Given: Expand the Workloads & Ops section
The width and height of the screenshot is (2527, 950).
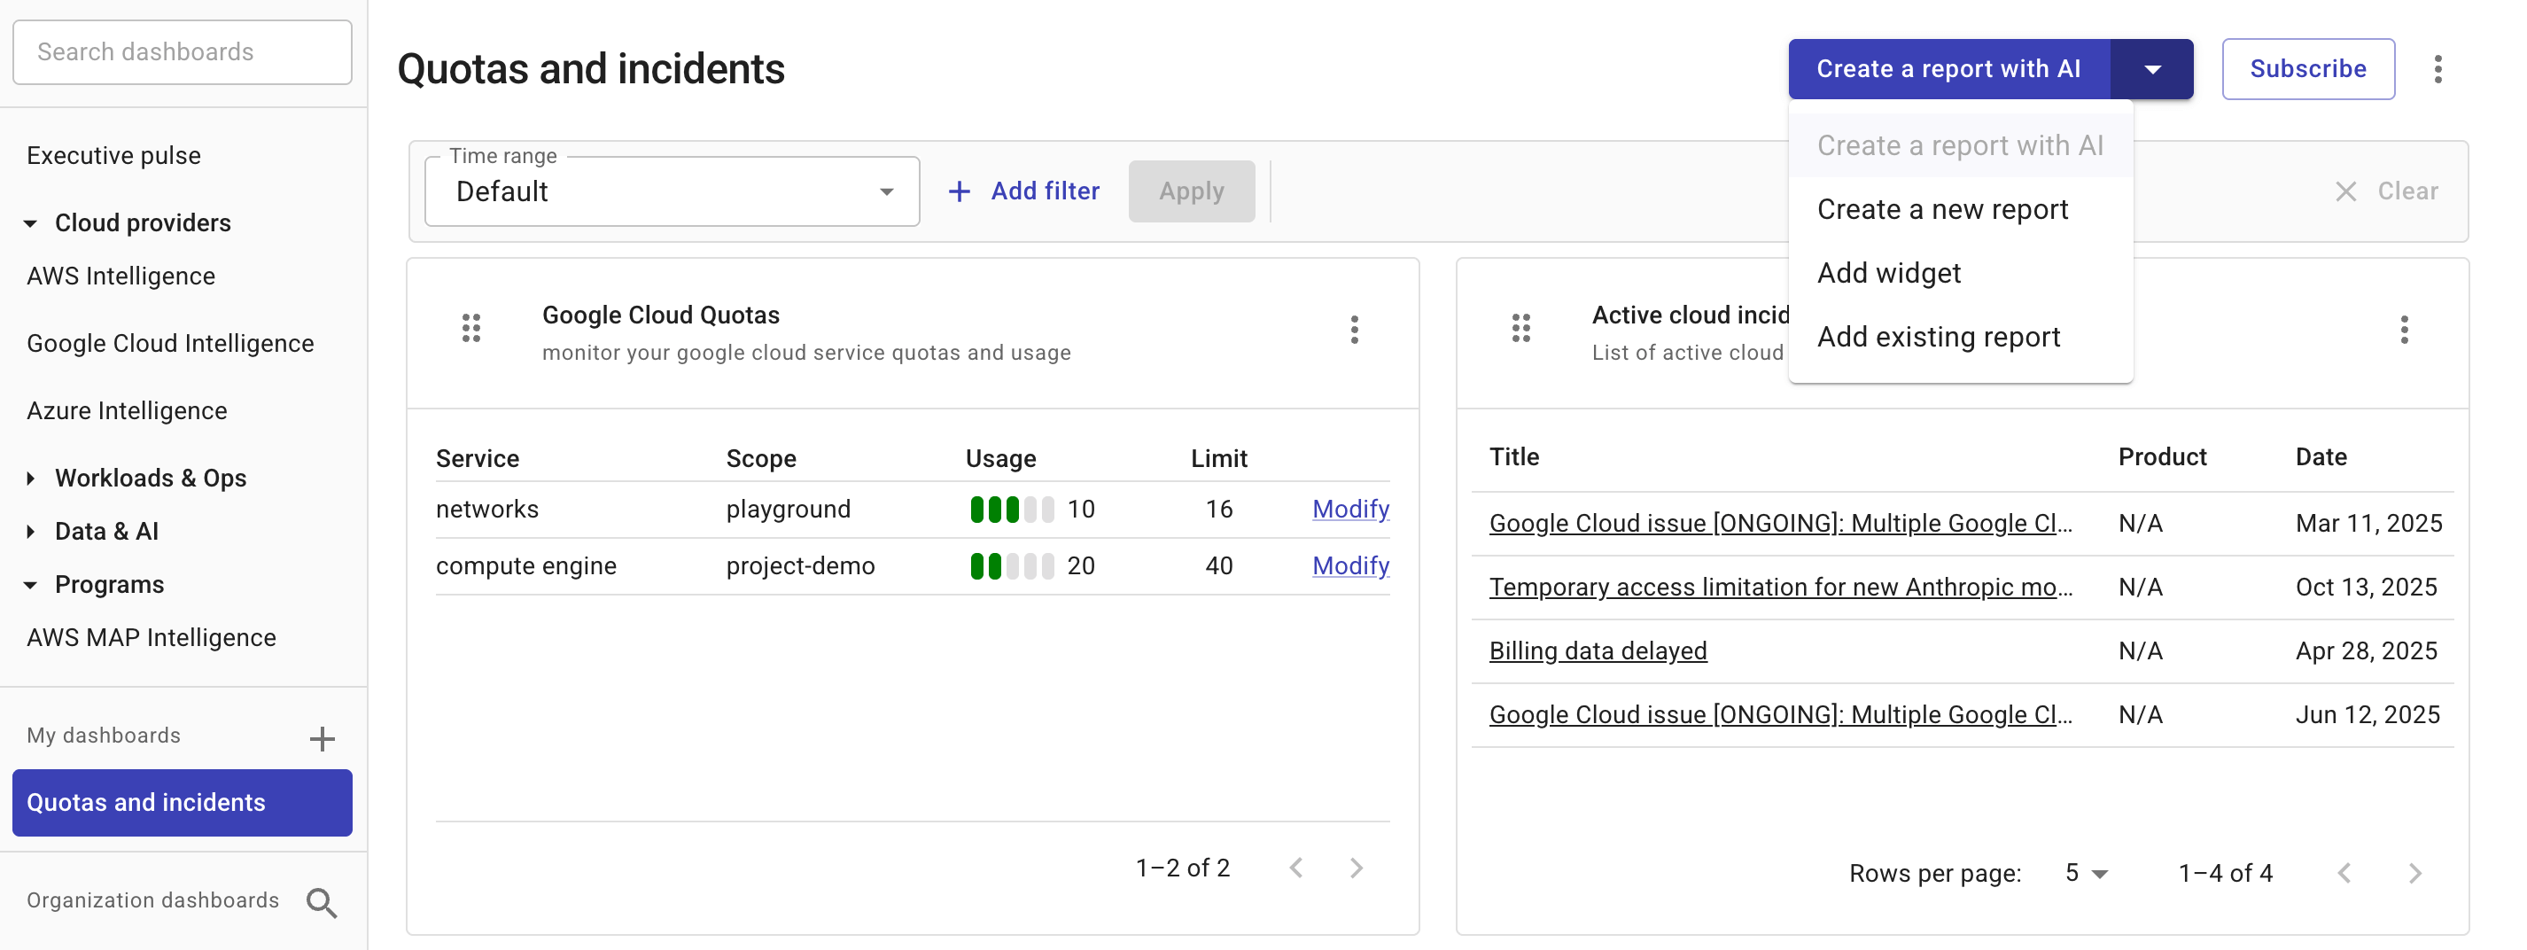Looking at the screenshot, I should coord(30,478).
